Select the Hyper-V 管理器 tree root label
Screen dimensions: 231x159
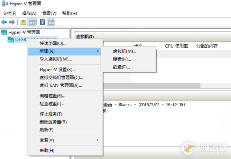coord(24,32)
